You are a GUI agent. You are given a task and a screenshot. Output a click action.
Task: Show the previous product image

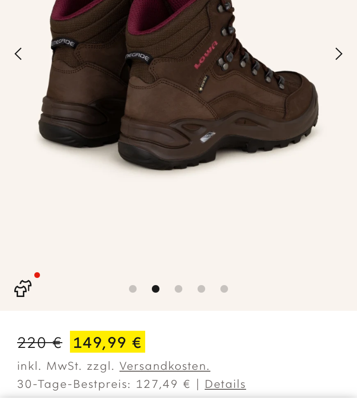[18, 54]
